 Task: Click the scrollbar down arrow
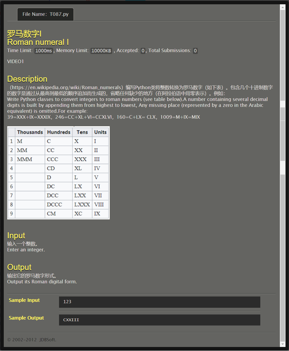[x=283, y=345]
